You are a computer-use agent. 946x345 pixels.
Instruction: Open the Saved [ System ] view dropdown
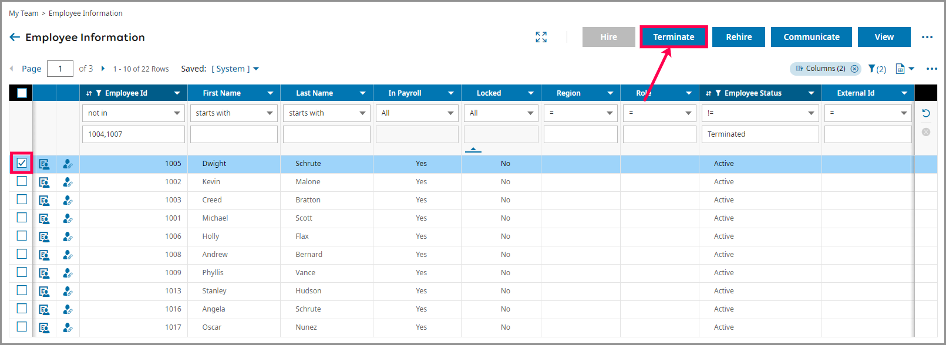tap(235, 69)
